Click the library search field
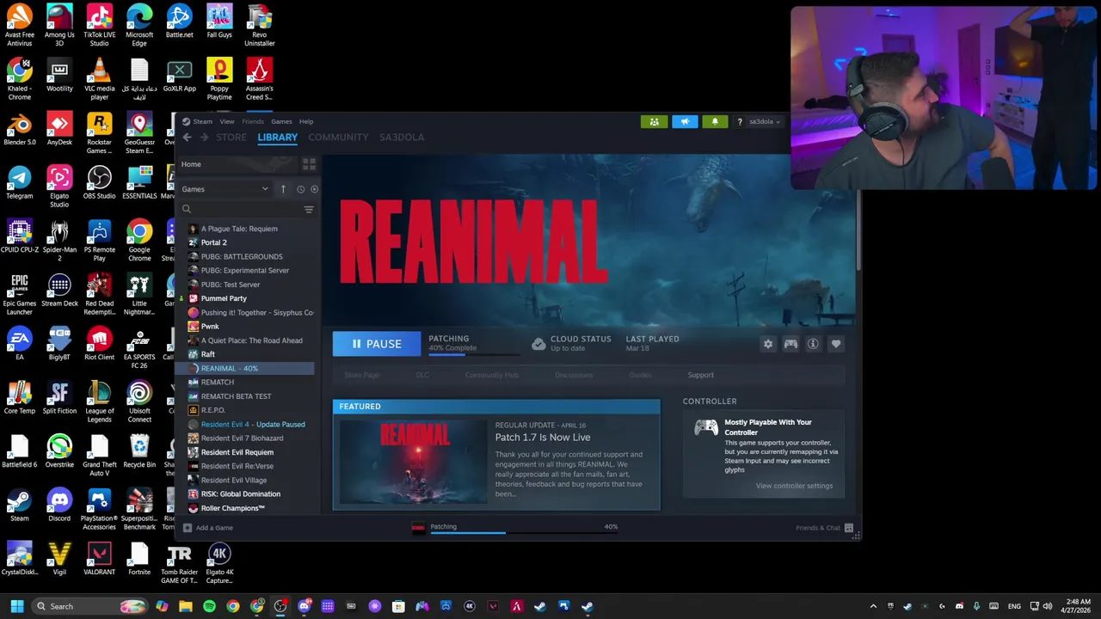Viewport: 1101px width, 619px height. (241, 209)
